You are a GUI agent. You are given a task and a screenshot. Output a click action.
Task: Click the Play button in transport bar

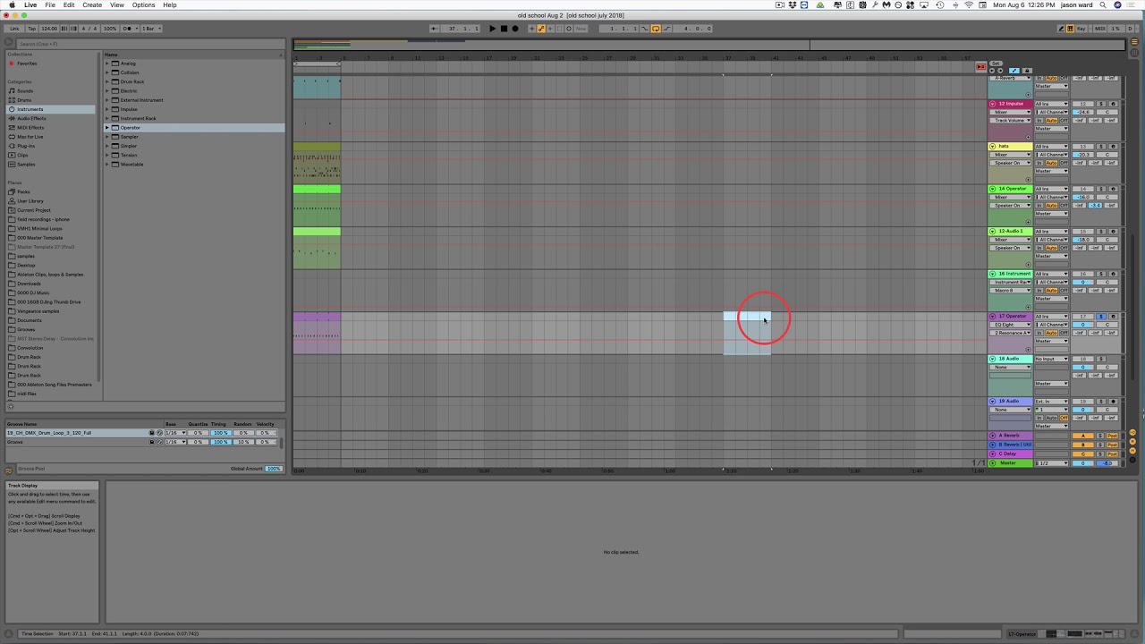tap(492, 29)
